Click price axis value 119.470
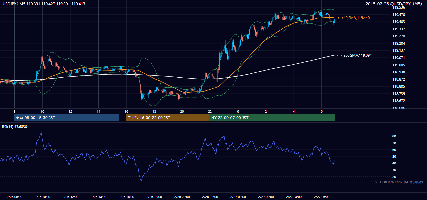 tap(398, 15)
